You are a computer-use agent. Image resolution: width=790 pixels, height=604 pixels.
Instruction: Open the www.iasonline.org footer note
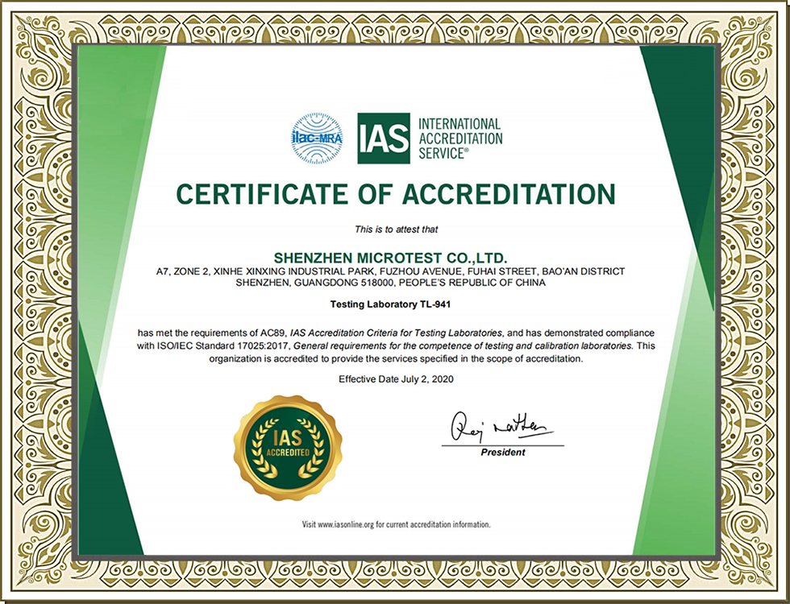click(396, 524)
